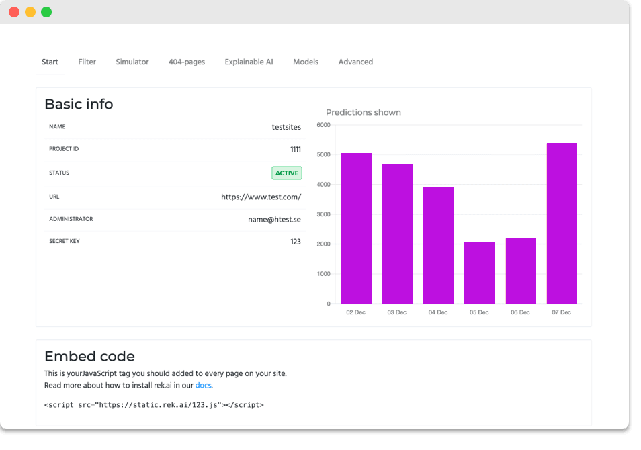Click the Predictions shown chart title

tap(364, 112)
